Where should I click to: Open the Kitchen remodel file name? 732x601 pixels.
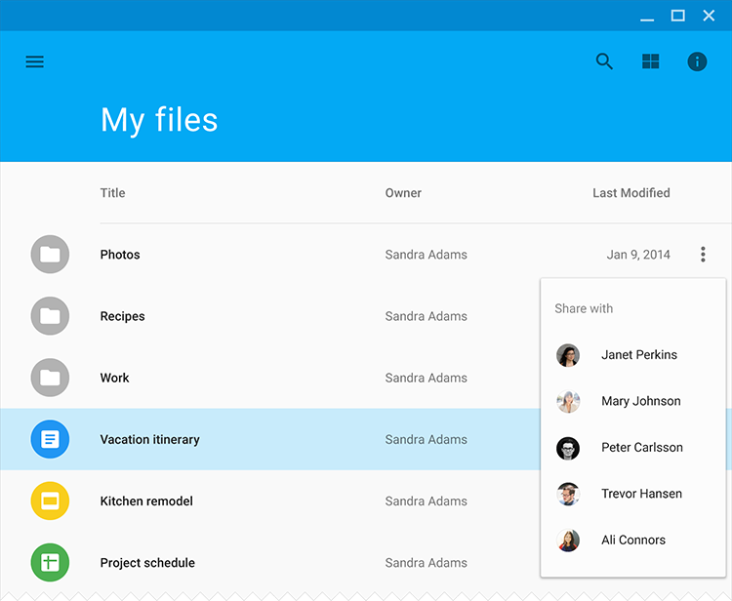(x=146, y=501)
